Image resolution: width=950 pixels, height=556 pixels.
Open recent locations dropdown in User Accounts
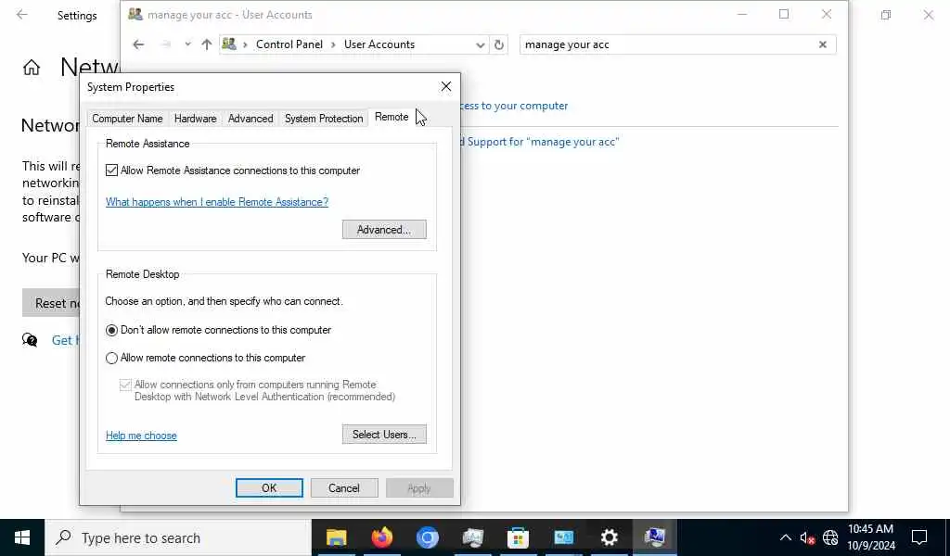click(x=187, y=44)
